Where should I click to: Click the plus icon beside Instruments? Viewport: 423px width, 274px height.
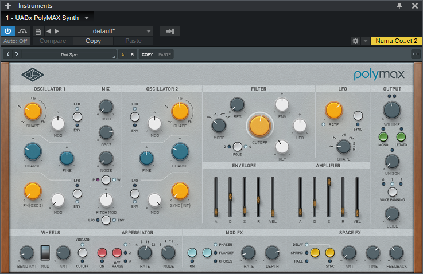(7, 6)
